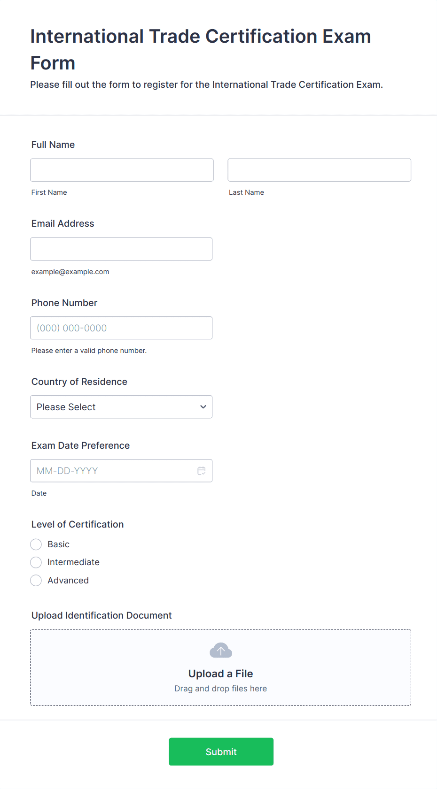Click the chevron arrow on Please Select
This screenshot has height=789, width=437.
click(203, 407)
